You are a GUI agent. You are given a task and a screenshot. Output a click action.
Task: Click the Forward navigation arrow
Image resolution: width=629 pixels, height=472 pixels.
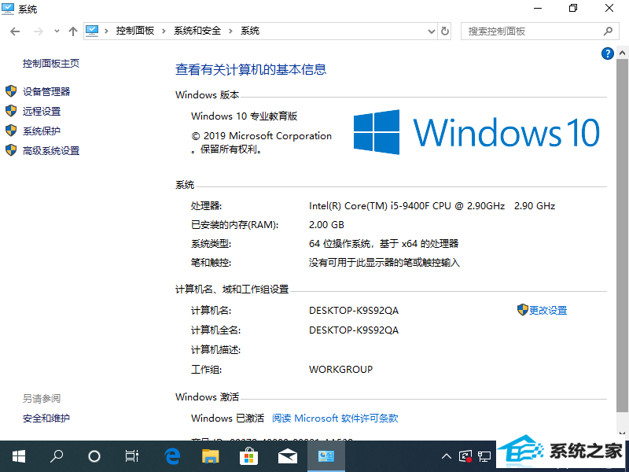coord(38,31)
